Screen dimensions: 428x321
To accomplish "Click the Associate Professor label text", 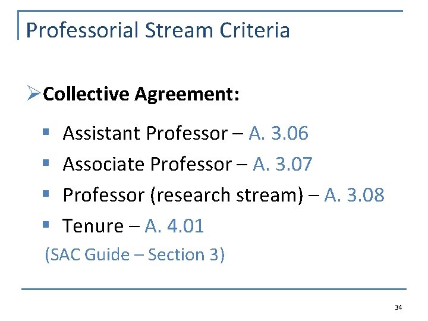I will click(147, 164).
